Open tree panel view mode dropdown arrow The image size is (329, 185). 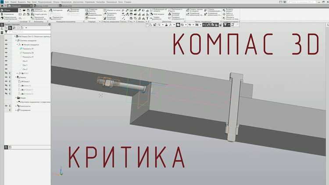click(26, 28)
